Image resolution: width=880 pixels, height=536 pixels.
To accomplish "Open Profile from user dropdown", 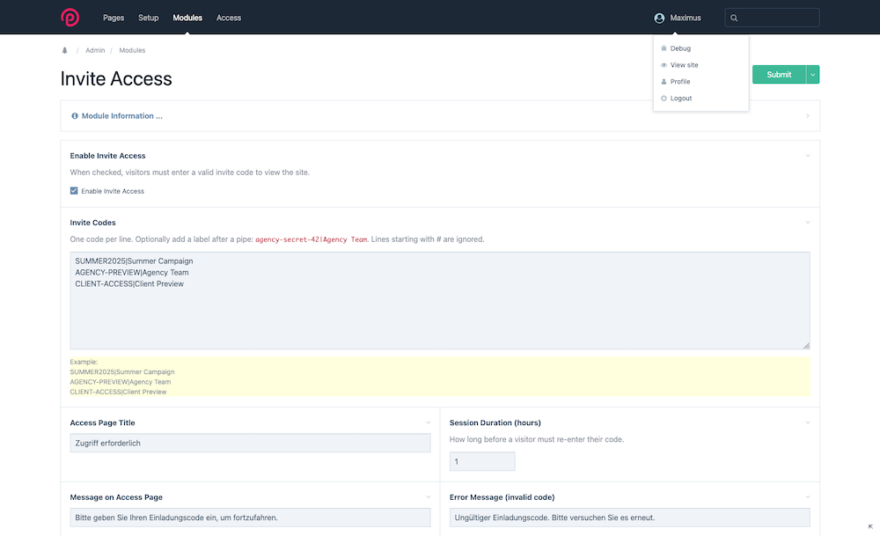I will (x=679, y=82).
